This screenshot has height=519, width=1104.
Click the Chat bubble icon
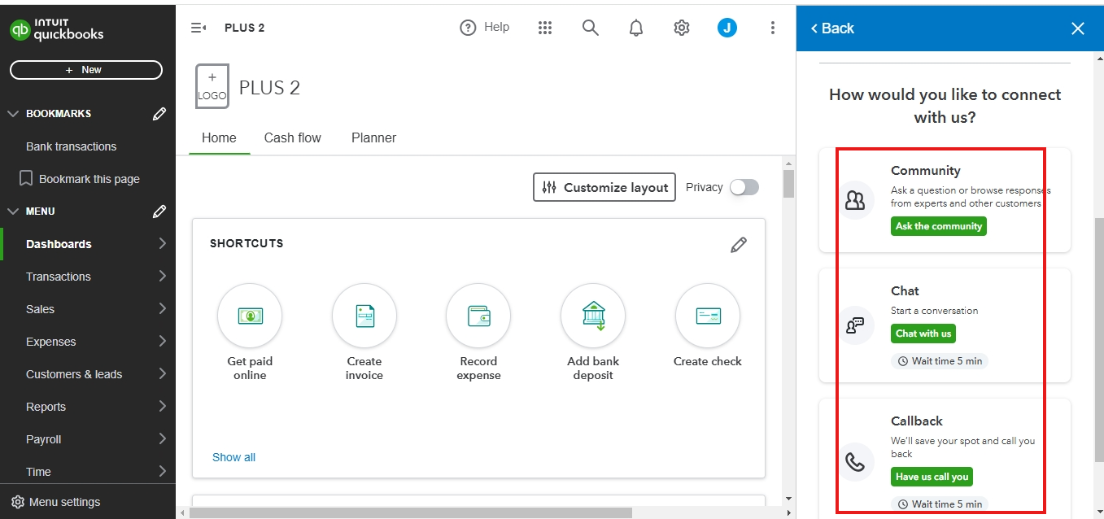tap(855, 326)
